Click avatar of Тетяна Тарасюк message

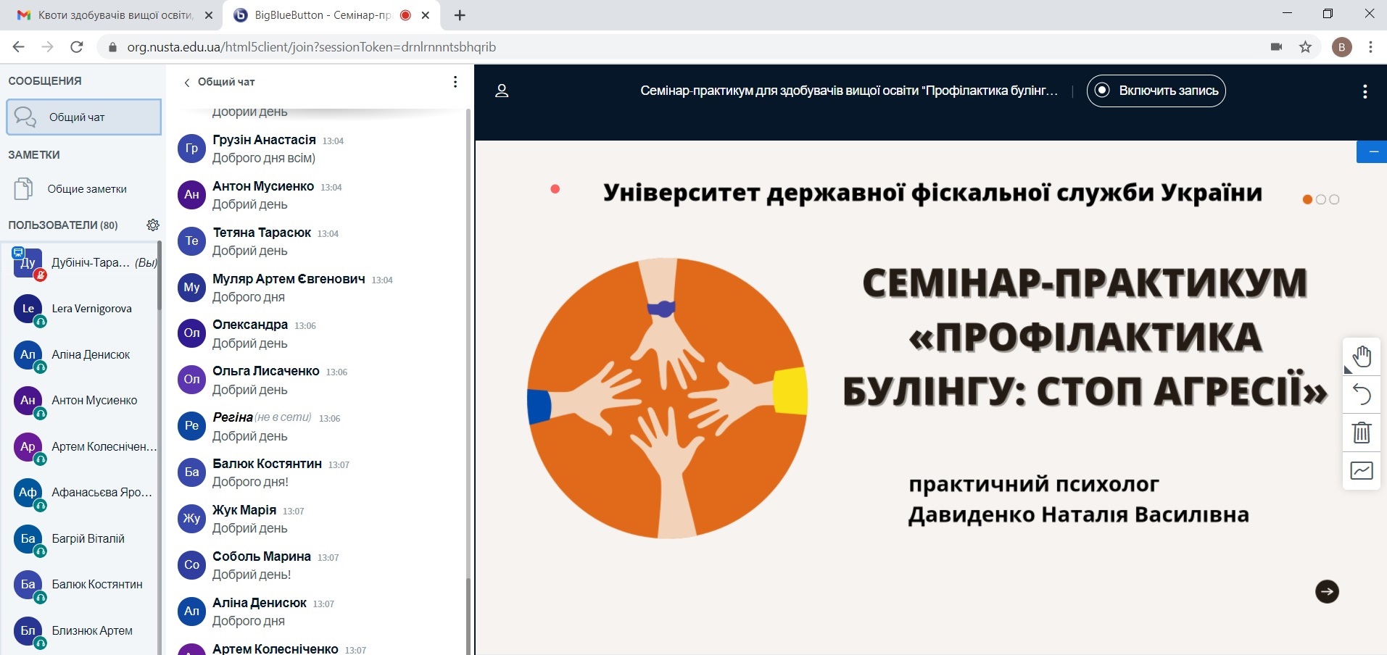tap(191, 241)
